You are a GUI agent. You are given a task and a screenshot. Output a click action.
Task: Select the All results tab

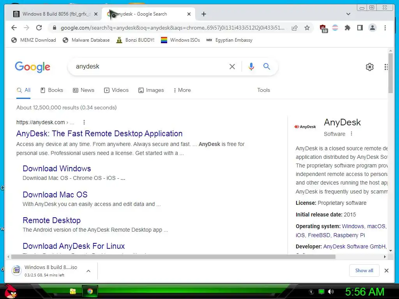pyautogui.click(x=23, y=90)
